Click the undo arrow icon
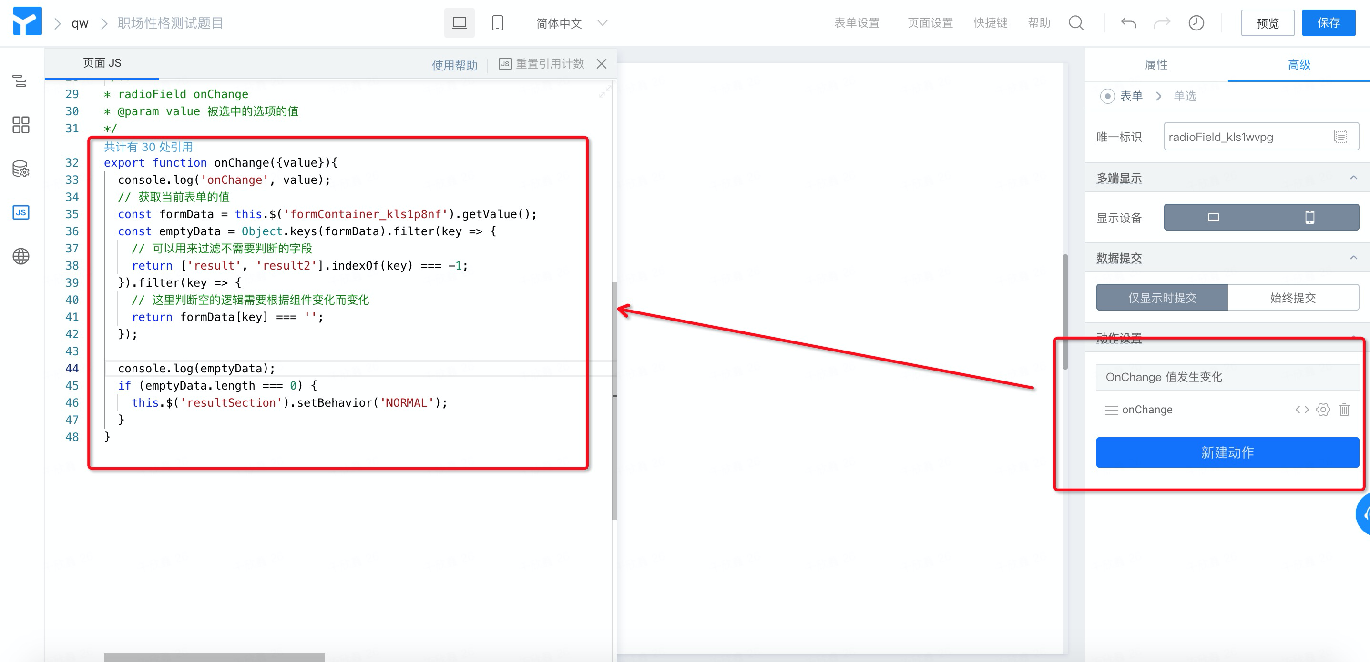Image resolution: width=1370 pixels, height=662 pixels. pyautogui.click(x=1128, y=23)
